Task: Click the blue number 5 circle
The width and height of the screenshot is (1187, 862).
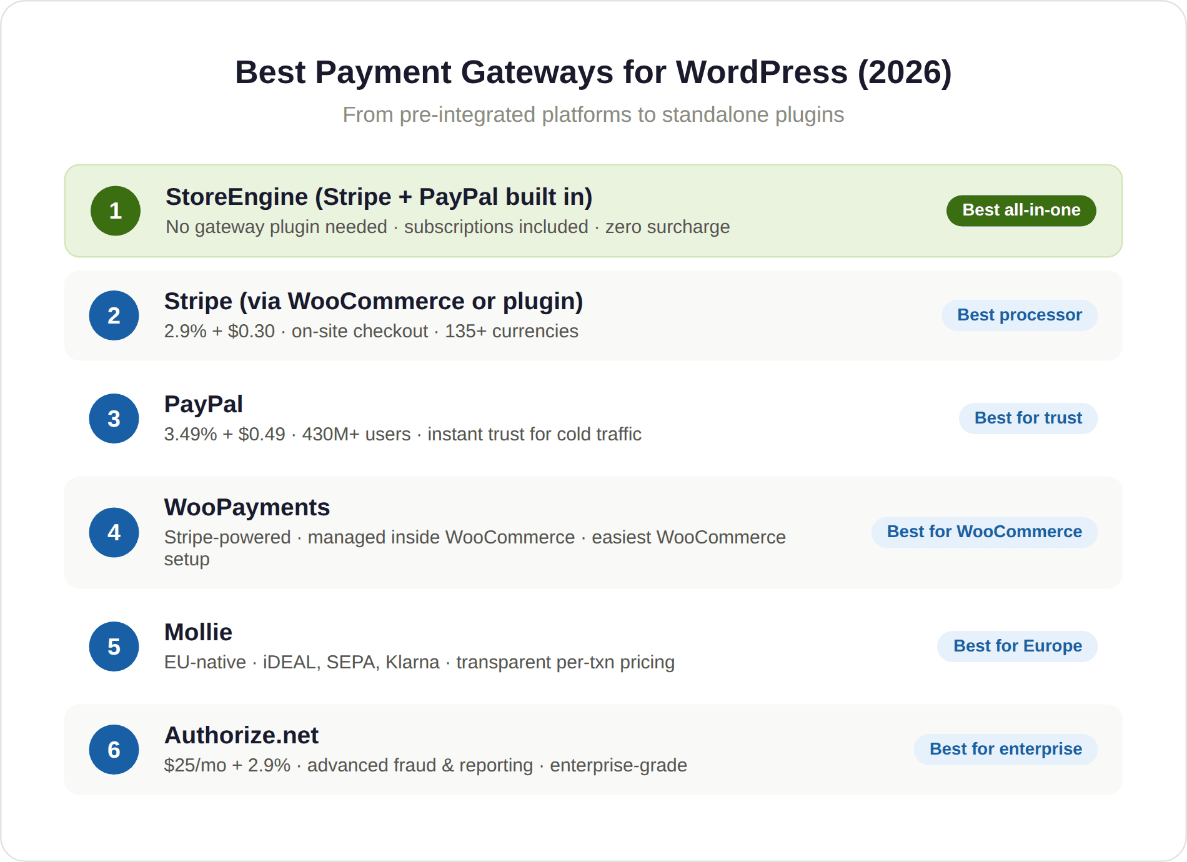Action: (x=114, y=646)
